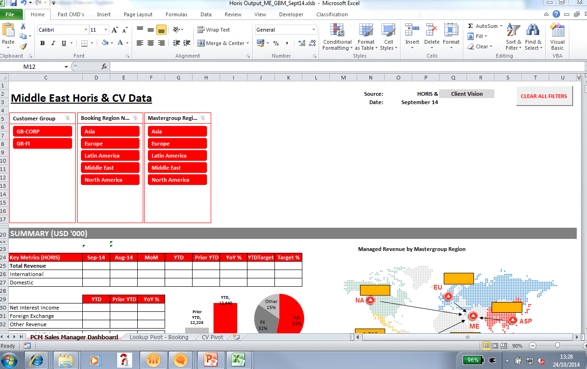587x369 pixels.
Task: Activate the Format Painter brush
Action: [23, 46]
